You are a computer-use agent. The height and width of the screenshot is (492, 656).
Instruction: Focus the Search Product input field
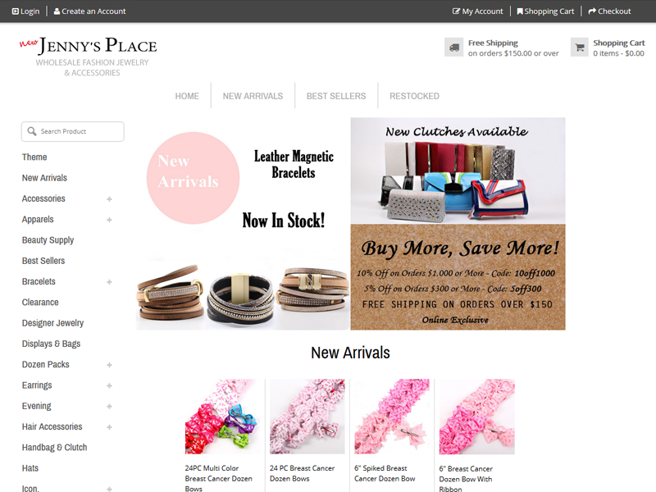coord(73,131)
